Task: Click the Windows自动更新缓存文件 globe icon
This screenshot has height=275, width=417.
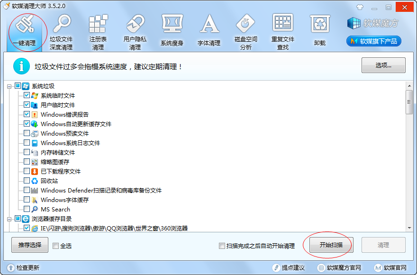Action: click(x=35, y=124)
